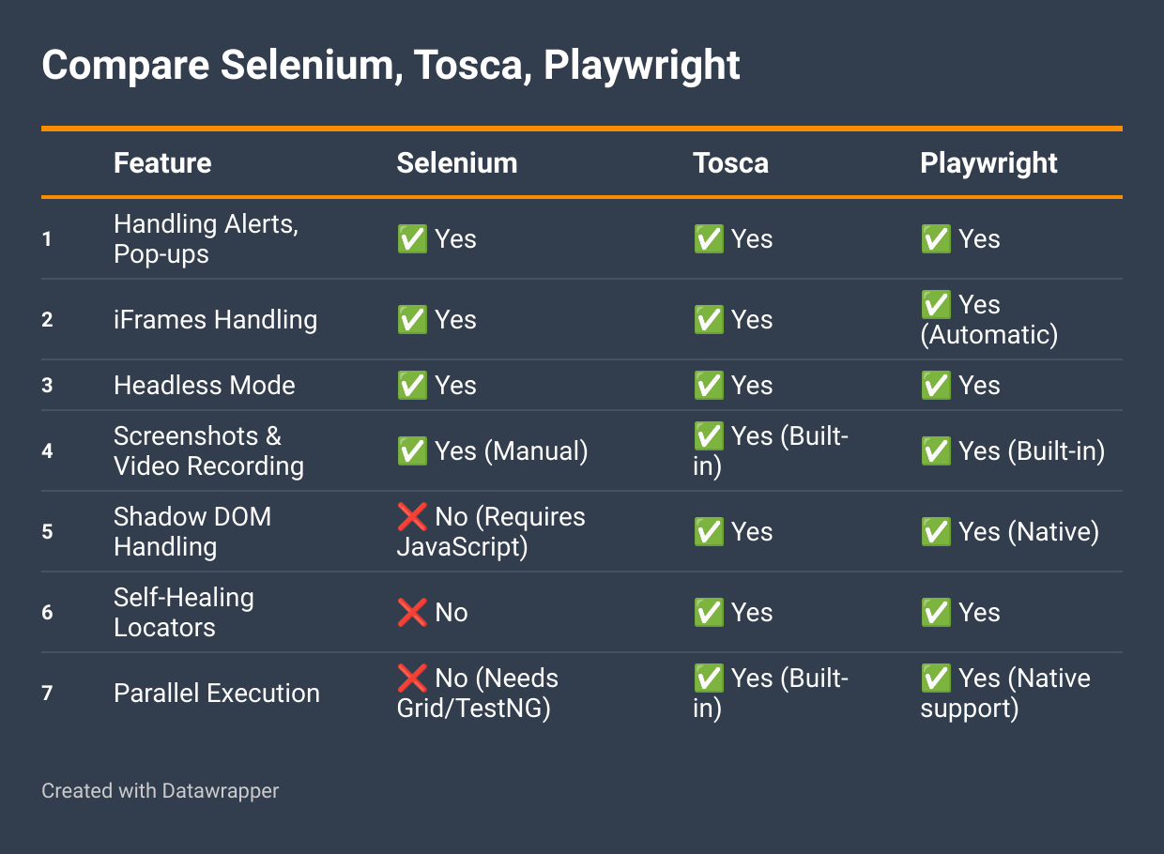The height and width of the screenshot is (854, 1164).
Task: Click the Parallel Execution feature label
Action: (x=217, y=694)
